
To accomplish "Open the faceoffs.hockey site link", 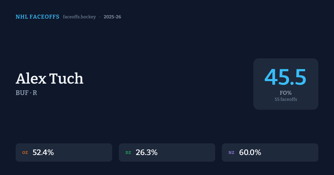I will [x=79, y=17].
